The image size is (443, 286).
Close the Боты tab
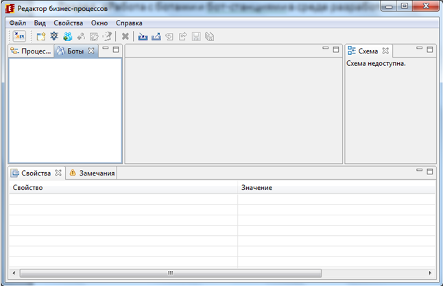click(91, 51)
